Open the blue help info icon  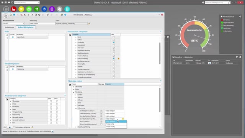[65, 15]
